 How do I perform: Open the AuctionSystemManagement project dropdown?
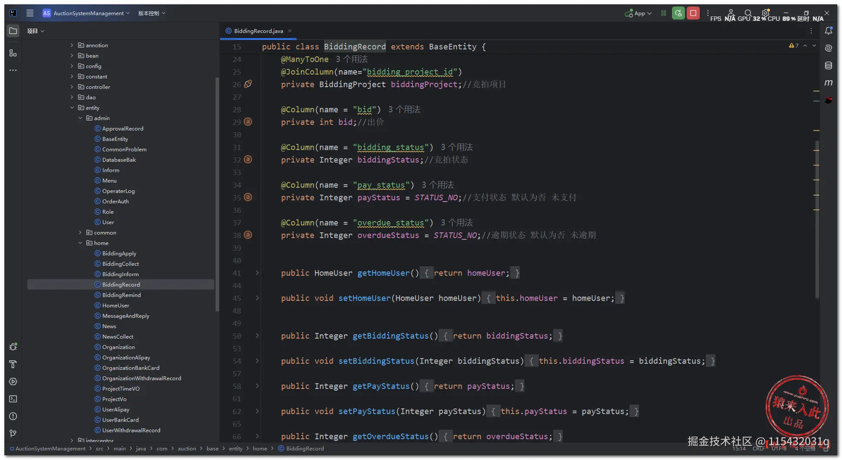tap(87, 13)
